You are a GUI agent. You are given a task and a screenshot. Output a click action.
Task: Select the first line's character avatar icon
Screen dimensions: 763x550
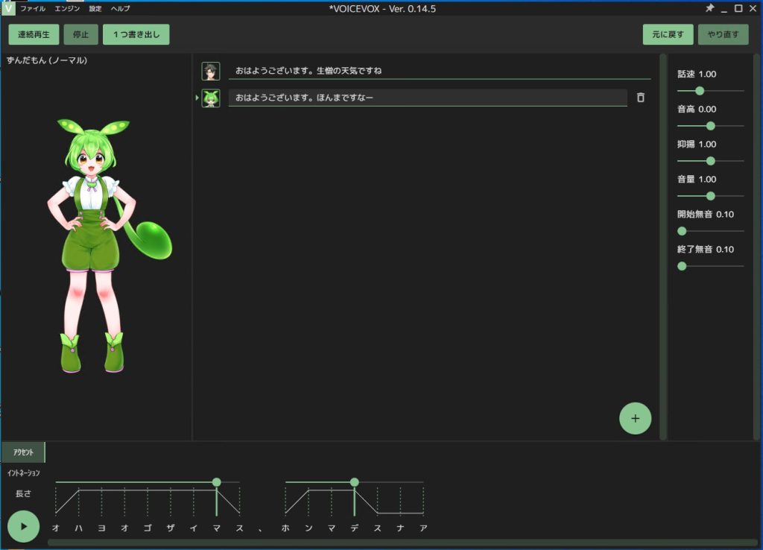pos(211,71)
